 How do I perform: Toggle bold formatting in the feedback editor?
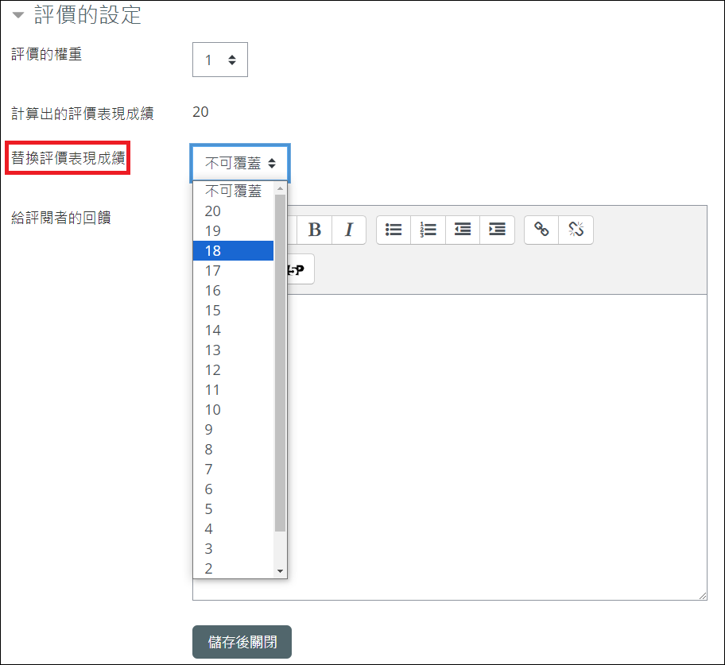315,230
